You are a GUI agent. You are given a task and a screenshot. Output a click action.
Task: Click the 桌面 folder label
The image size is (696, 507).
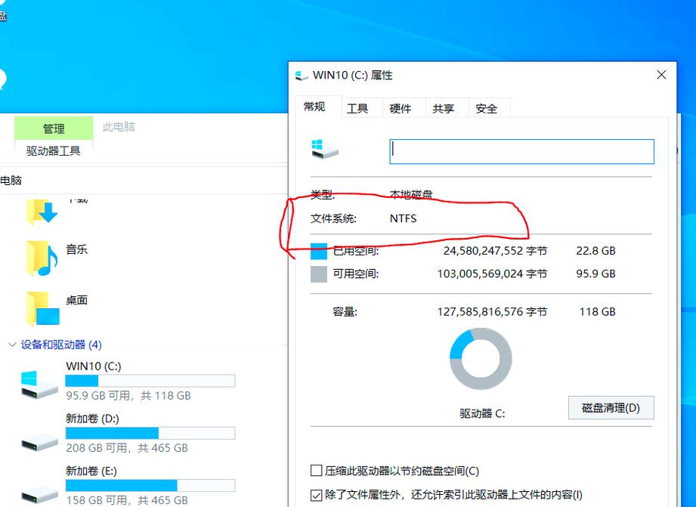77,300
